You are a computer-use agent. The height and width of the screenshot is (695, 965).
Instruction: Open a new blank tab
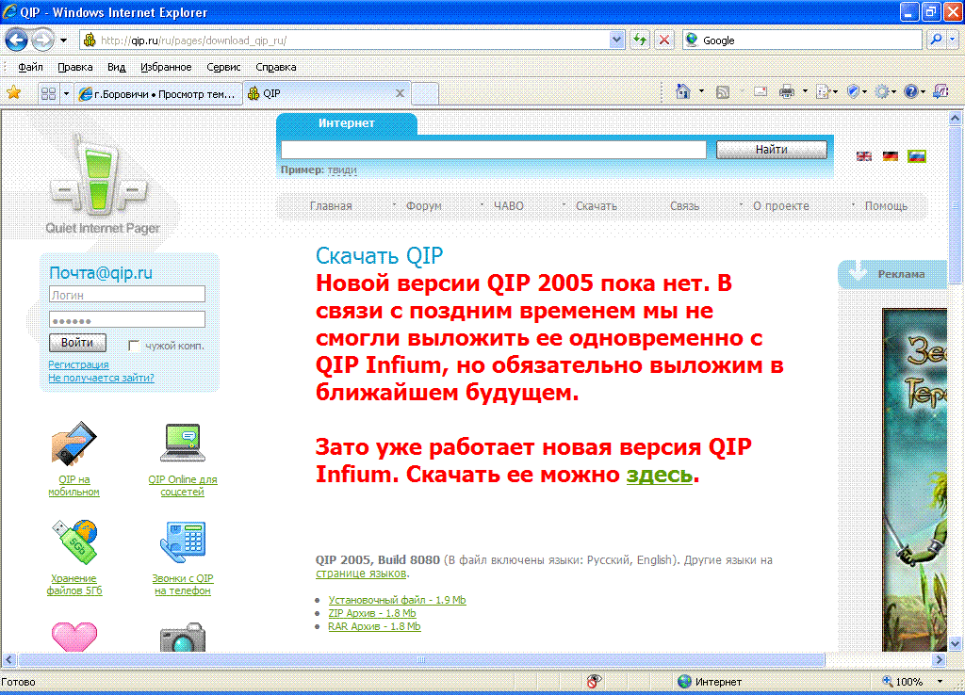(x=425, y=94)
